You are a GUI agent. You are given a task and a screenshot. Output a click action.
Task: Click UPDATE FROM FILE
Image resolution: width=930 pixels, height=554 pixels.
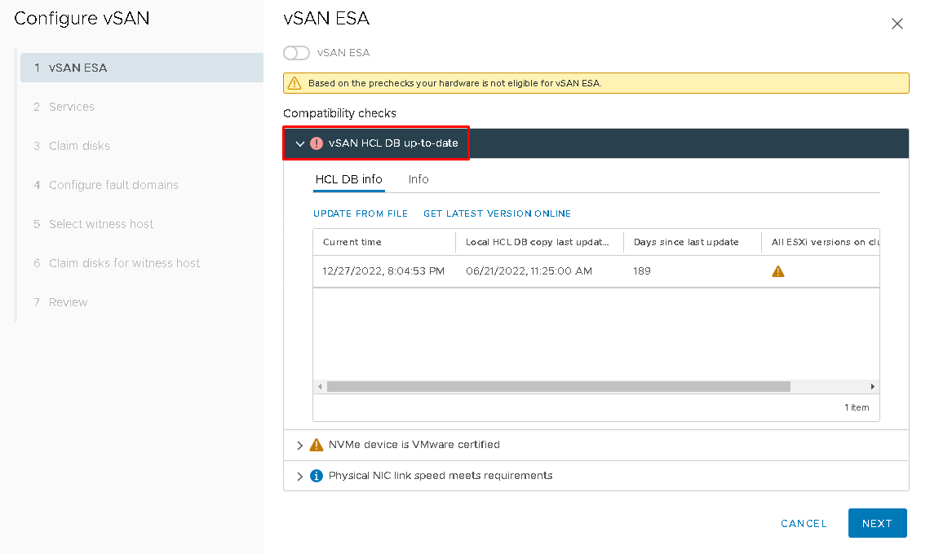tap(361, 213)
